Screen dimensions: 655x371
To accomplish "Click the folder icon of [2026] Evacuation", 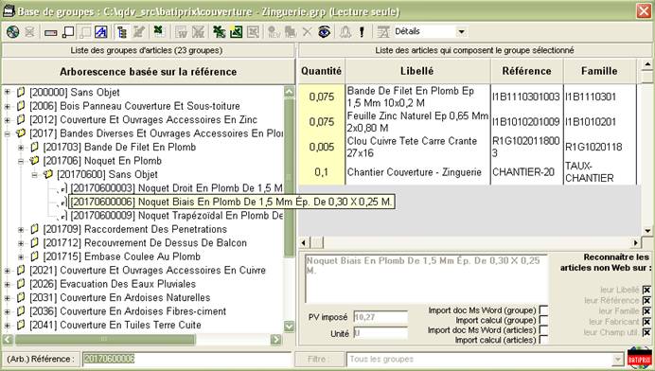I will (x=21, y=284).
